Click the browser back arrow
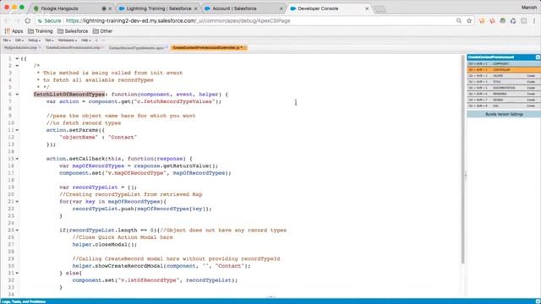541x304 pixels. click(7, 20)
